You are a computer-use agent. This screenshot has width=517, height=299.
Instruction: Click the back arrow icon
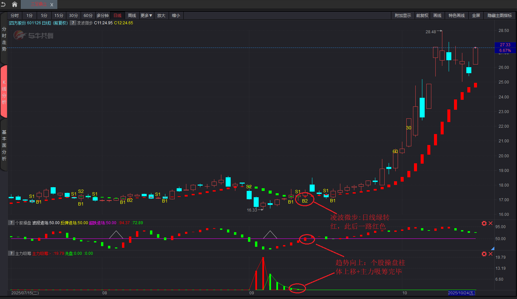(x=3, y=4)
